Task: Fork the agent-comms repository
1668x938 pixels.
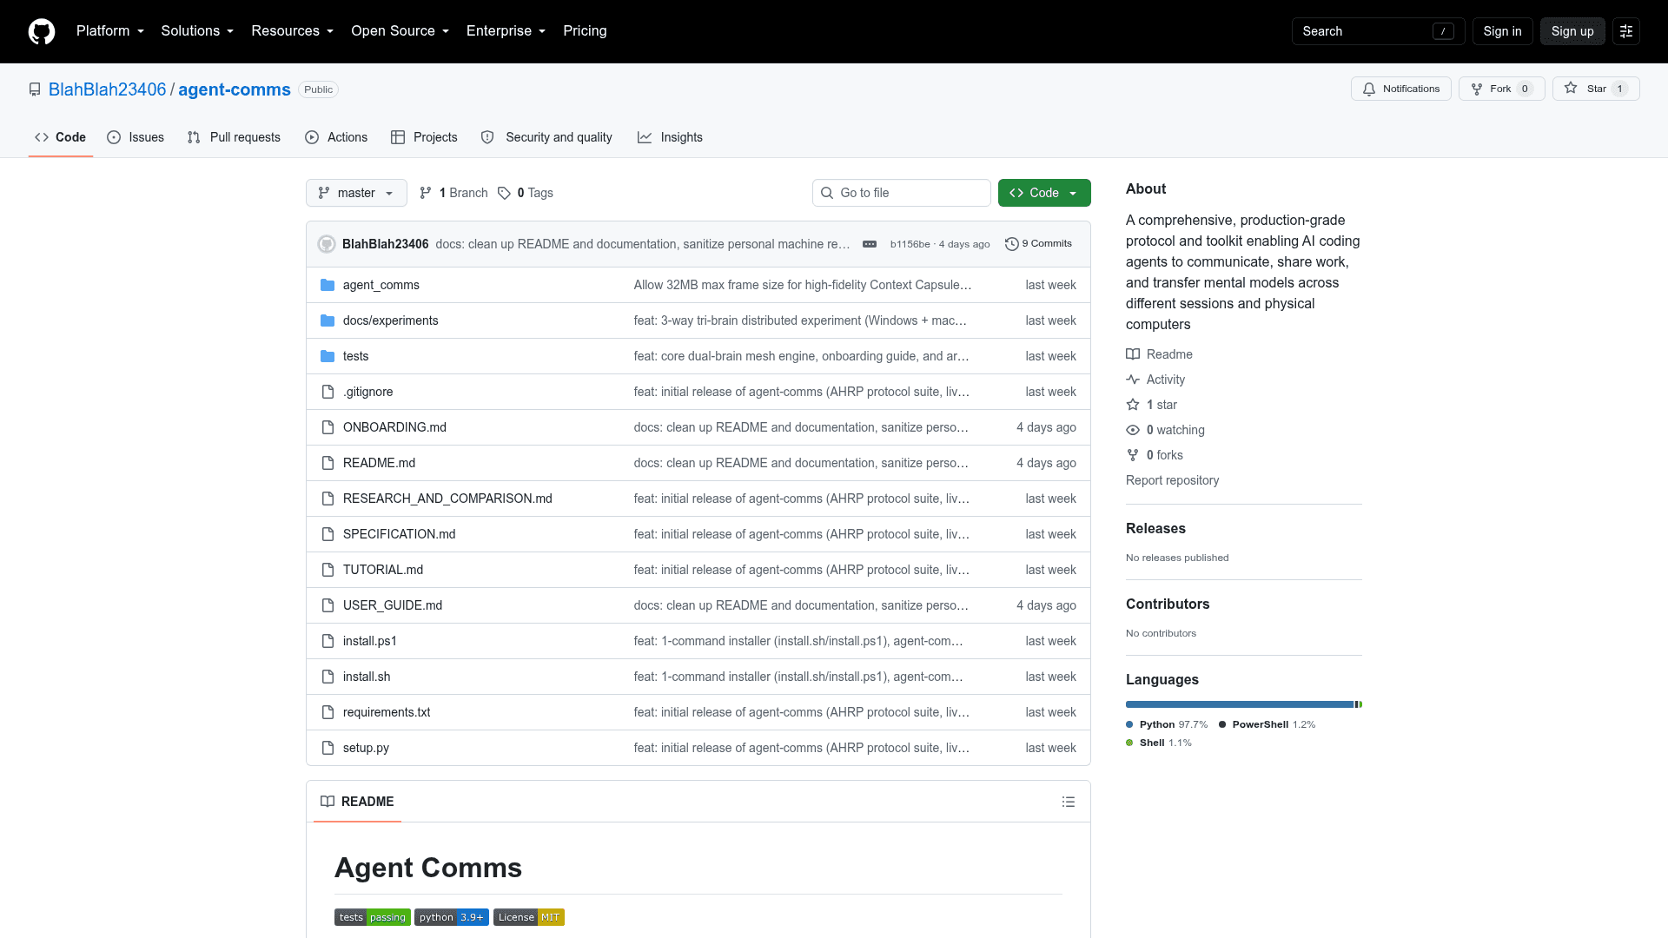Action: coord(1501,89)
